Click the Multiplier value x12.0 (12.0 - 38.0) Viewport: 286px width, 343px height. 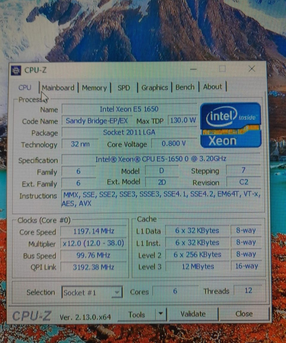94,243
